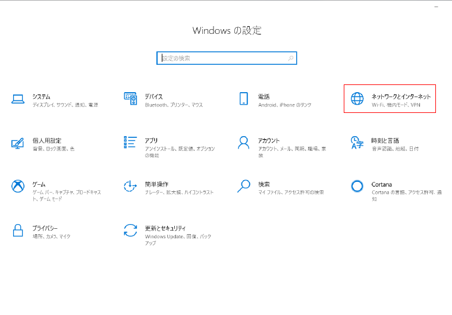Open the 電話 settings title
452x315 pixels.
click(x=263, y=96)
